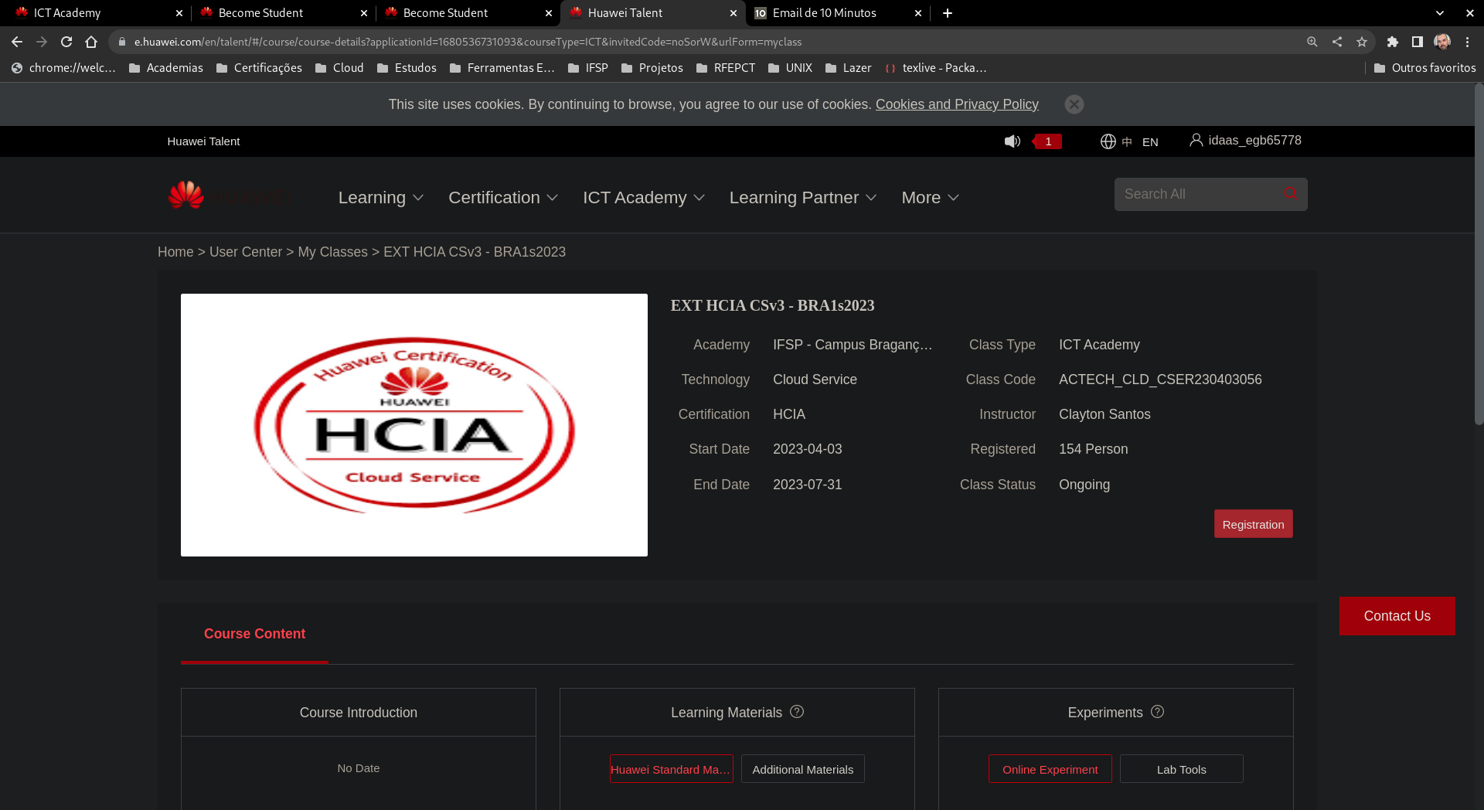Click the globe language icon
The image size is (1484, 810).
coord(1108,141)
